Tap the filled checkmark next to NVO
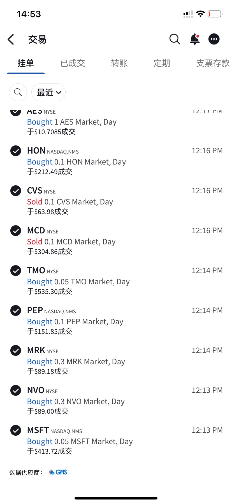The width and height of the screenshot is (232, 504). [x=16, y=390]
